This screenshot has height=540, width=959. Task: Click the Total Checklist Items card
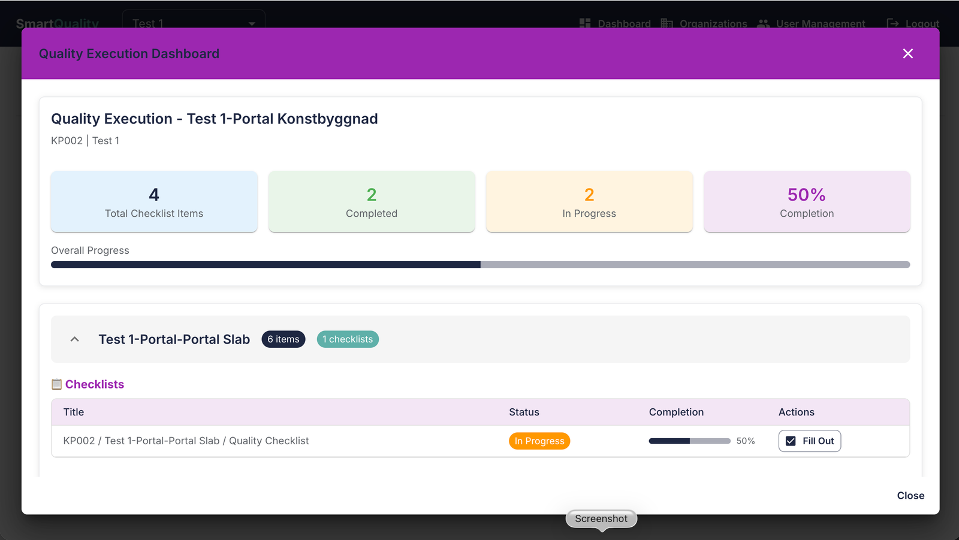point(154,202)
